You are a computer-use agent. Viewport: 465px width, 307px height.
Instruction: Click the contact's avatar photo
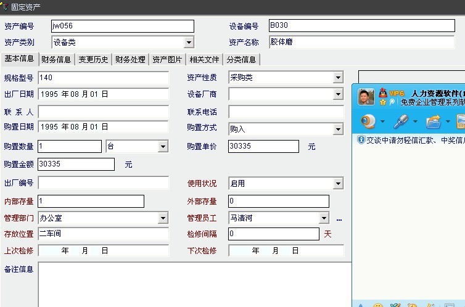point(366,97)
